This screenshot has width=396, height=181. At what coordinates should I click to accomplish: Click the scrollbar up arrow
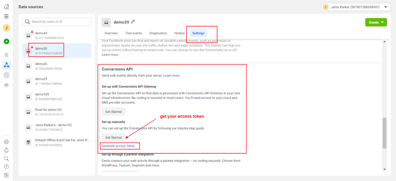(x=384, y=42)
